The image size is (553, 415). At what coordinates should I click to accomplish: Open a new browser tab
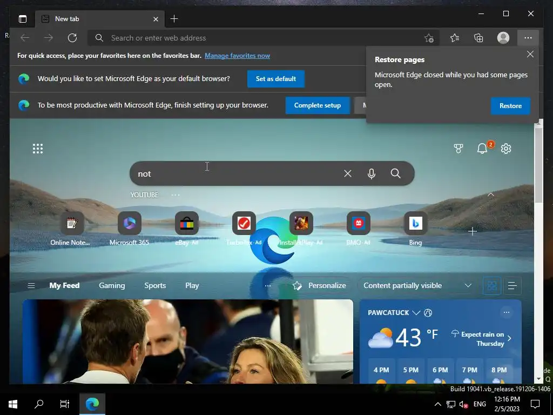click(174, 19)
